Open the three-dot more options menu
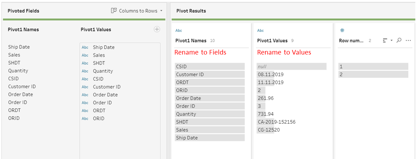This screenshot has width=416, height=159. tap(408, 41)
